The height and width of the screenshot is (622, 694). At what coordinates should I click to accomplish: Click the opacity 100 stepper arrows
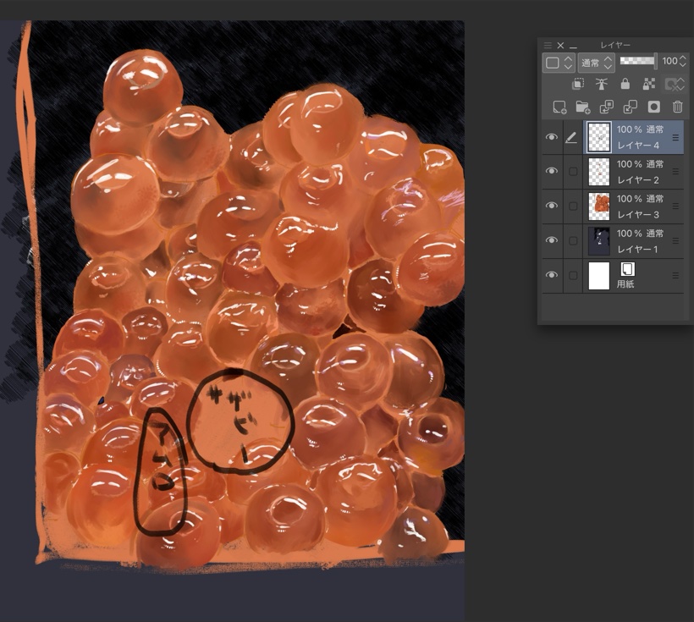(x=683, y=62)
